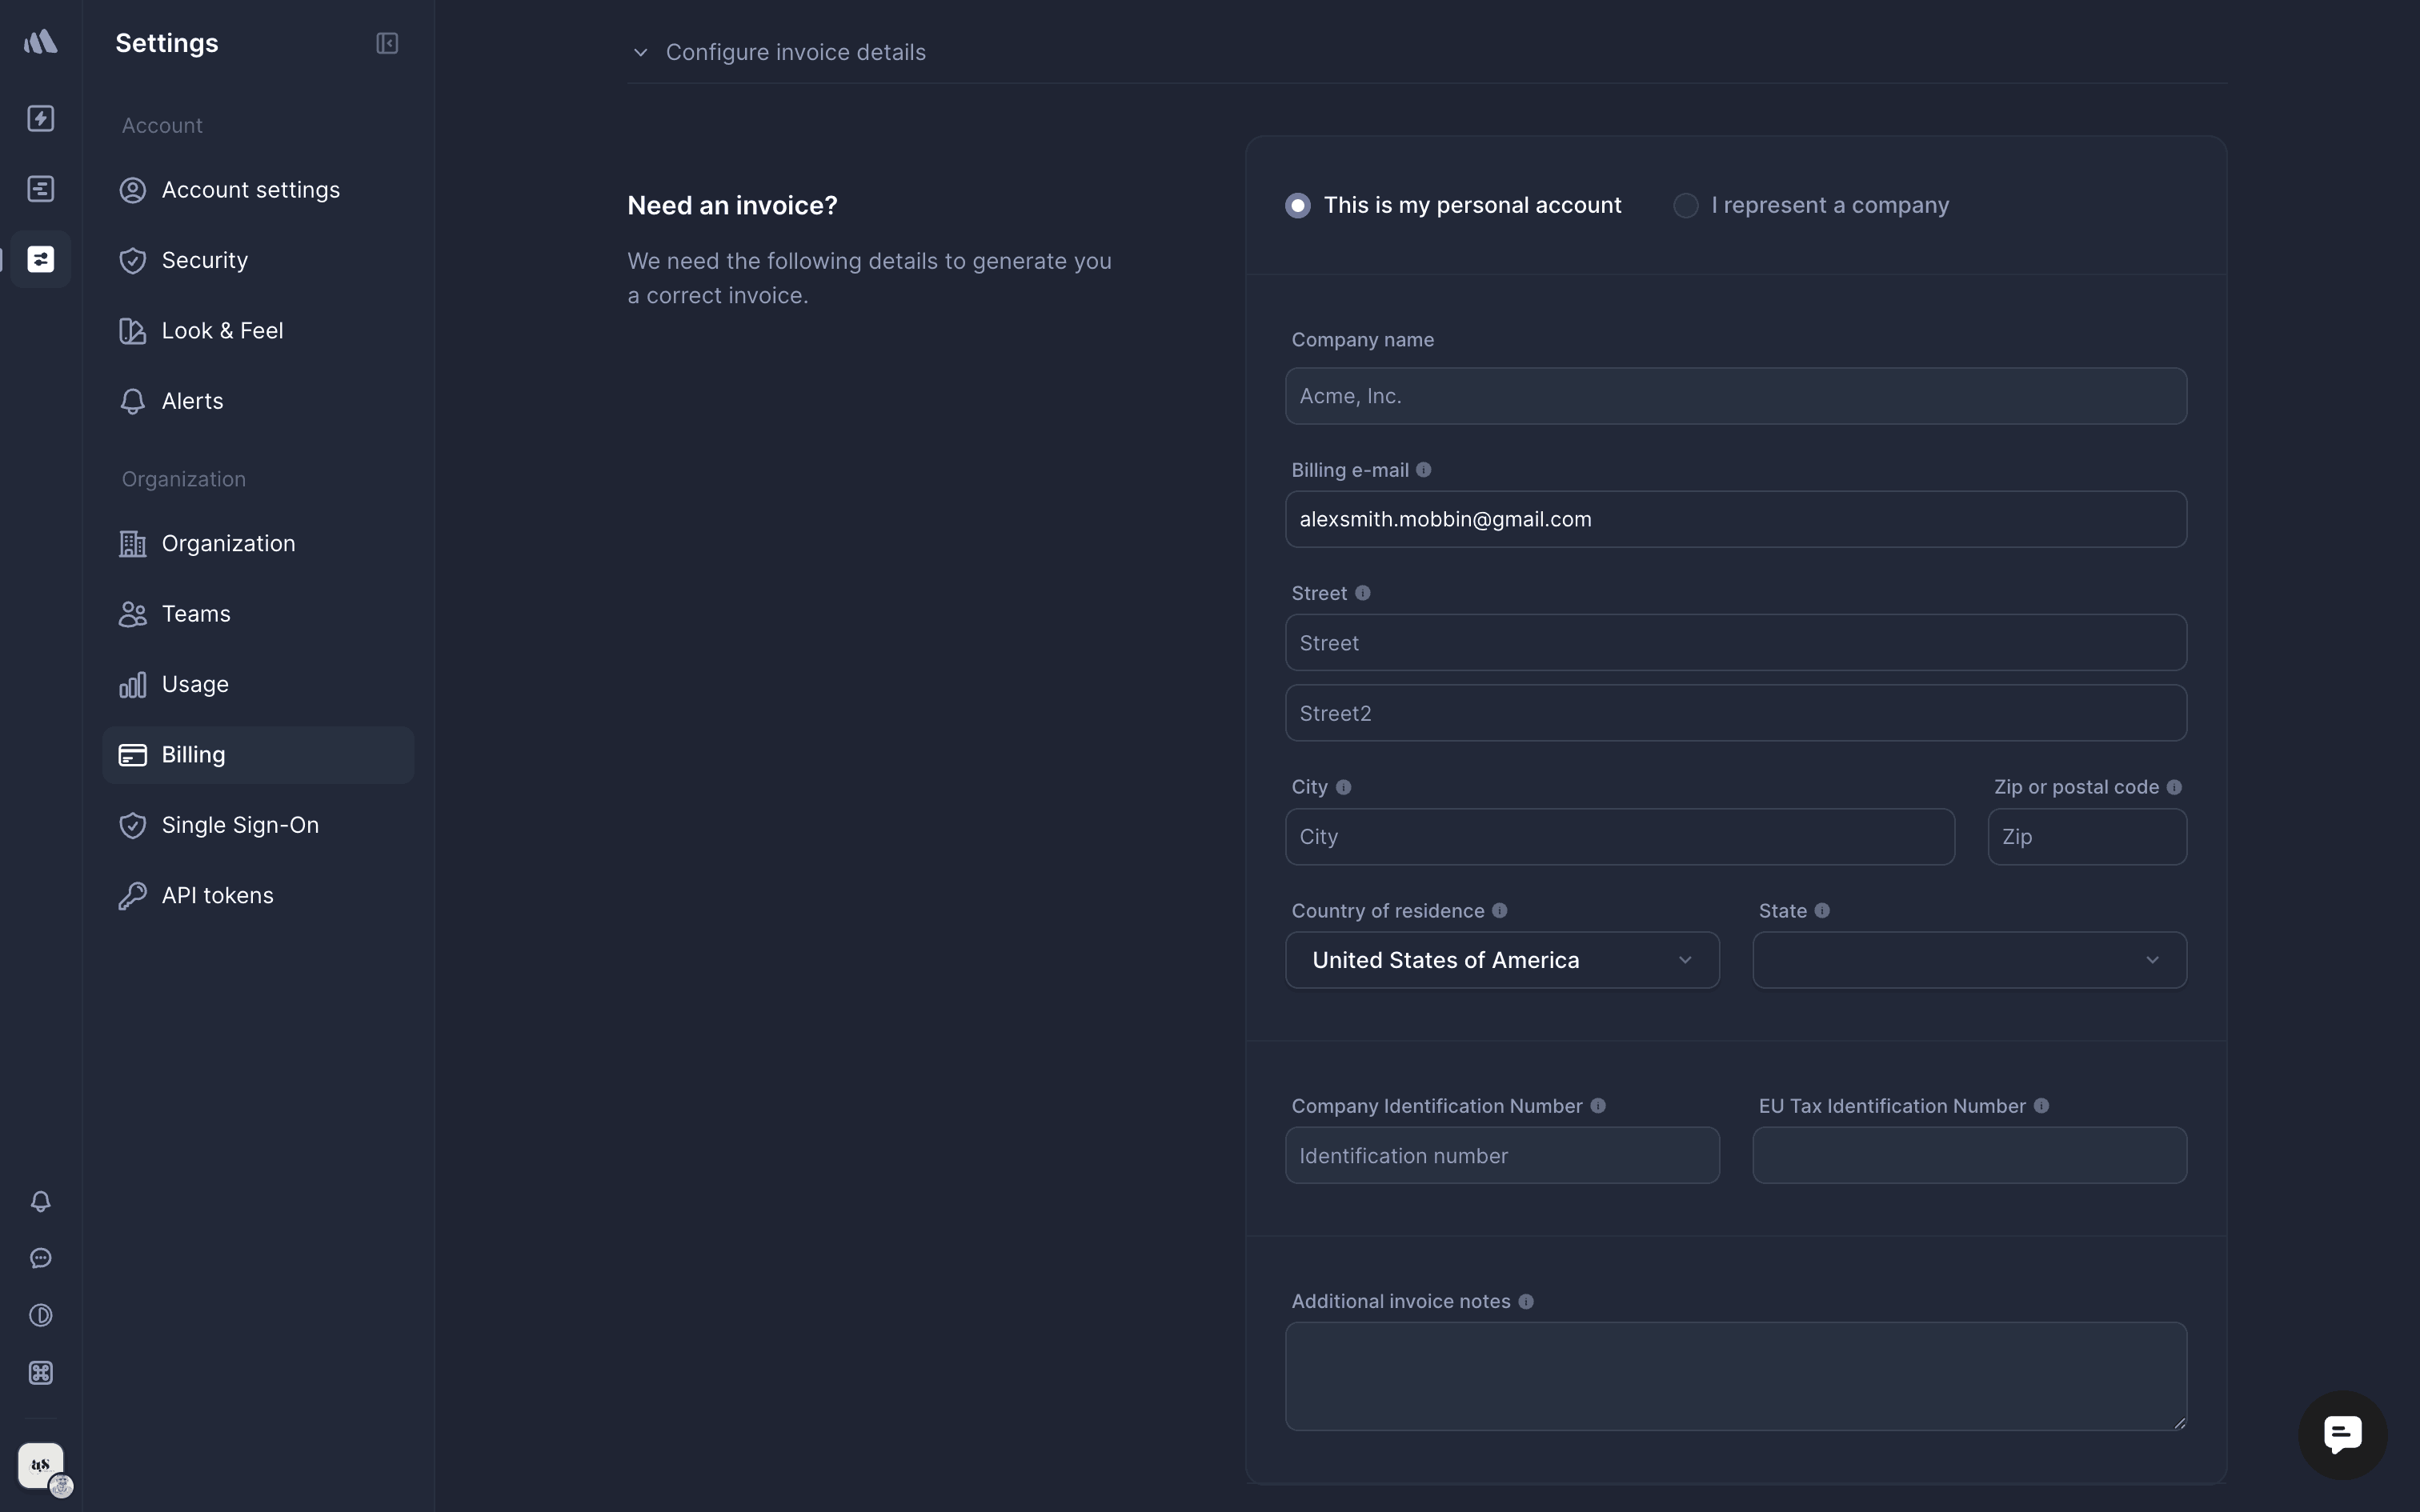
Task: Collapse the Settings sidebar panel icon
Action: pyautogui.click(x=387, y=43)
